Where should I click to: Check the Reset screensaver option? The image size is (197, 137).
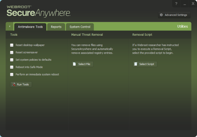(x=12, y=52)
